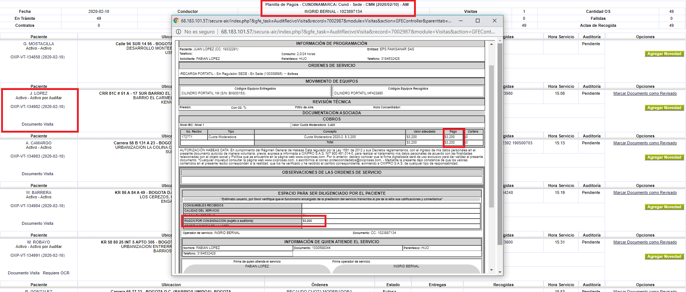Click 'MOVIMIENTO DE EQUIPOS' heading in popup
Viewport: 686px width, 292px height.
point(332,82)
